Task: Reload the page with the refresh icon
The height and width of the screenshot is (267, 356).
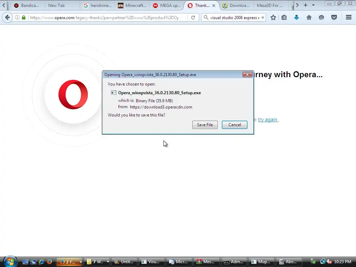Action: point(193,17)
